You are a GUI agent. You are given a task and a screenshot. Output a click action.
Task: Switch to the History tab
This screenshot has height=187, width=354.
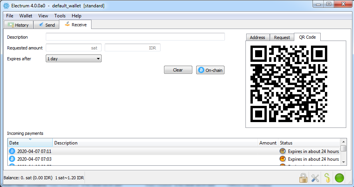19,25
